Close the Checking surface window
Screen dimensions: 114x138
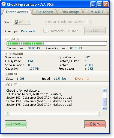[106, 4]
